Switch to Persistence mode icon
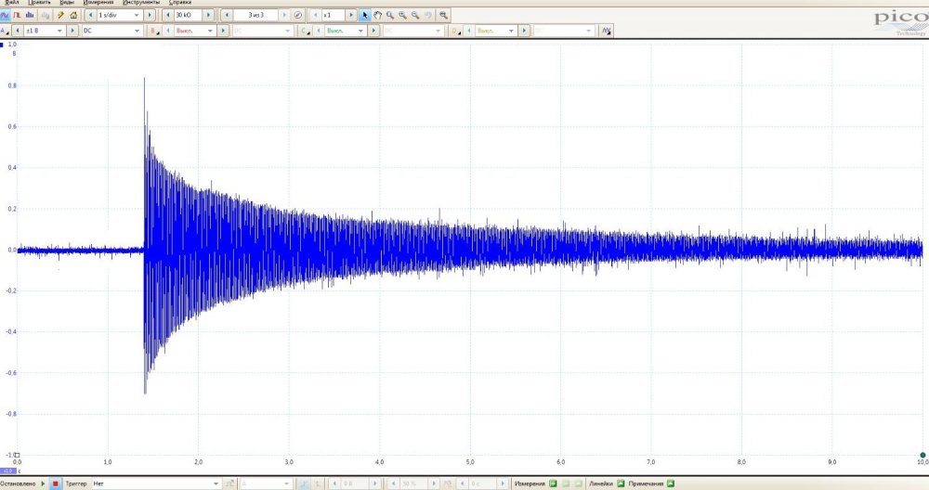 click(19, 16)
